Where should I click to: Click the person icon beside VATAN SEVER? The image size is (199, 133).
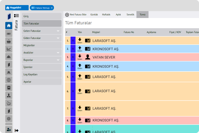point(87,57)
